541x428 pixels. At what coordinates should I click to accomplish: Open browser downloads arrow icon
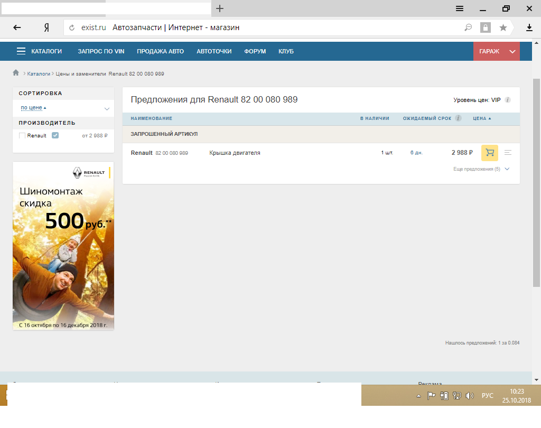[529, 27]
